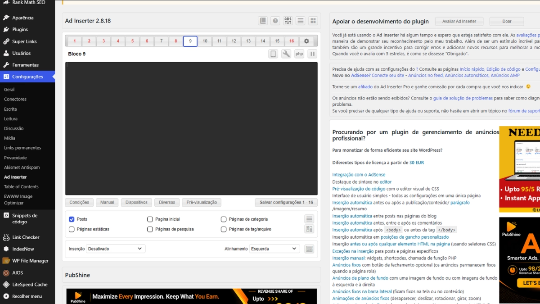The image size is (540, 304).
Task: Click into the Bloco 9 code editor
Action: pyautogui.click(x=191, y=128)
